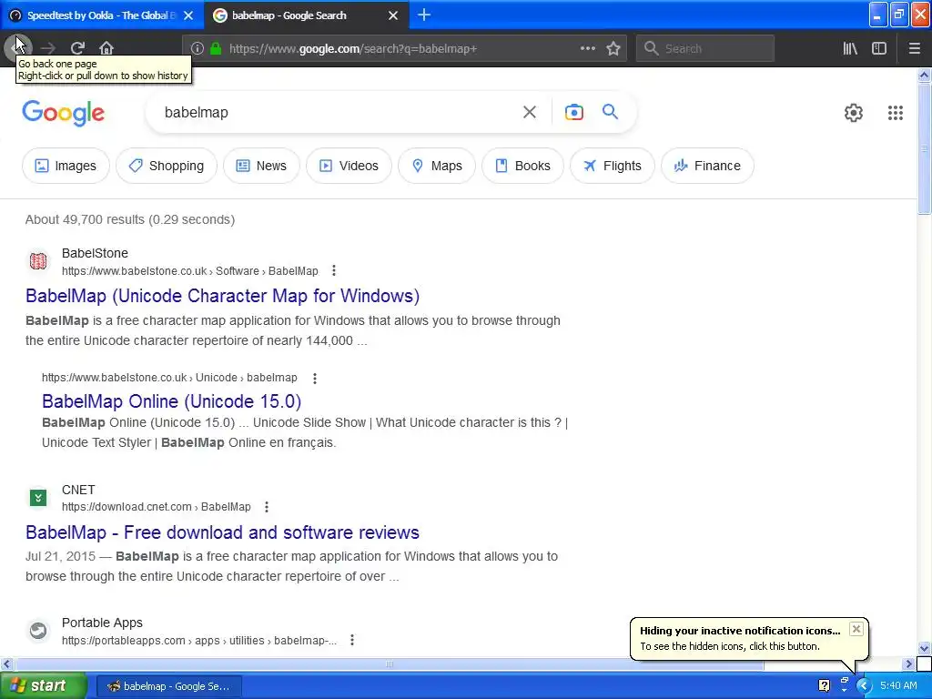This screenshot has width=932, height=699.
Task: Click the CNET site favicon
Action: coord(38,498)
